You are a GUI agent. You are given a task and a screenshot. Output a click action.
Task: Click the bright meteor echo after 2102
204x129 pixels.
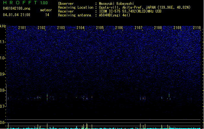tap(47, 97)
